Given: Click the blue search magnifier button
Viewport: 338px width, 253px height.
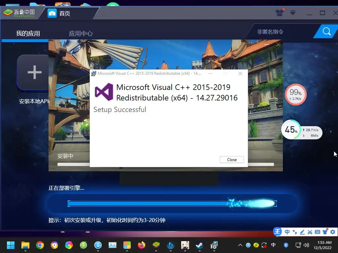Looking at the screenshot, I should point(326,31).
